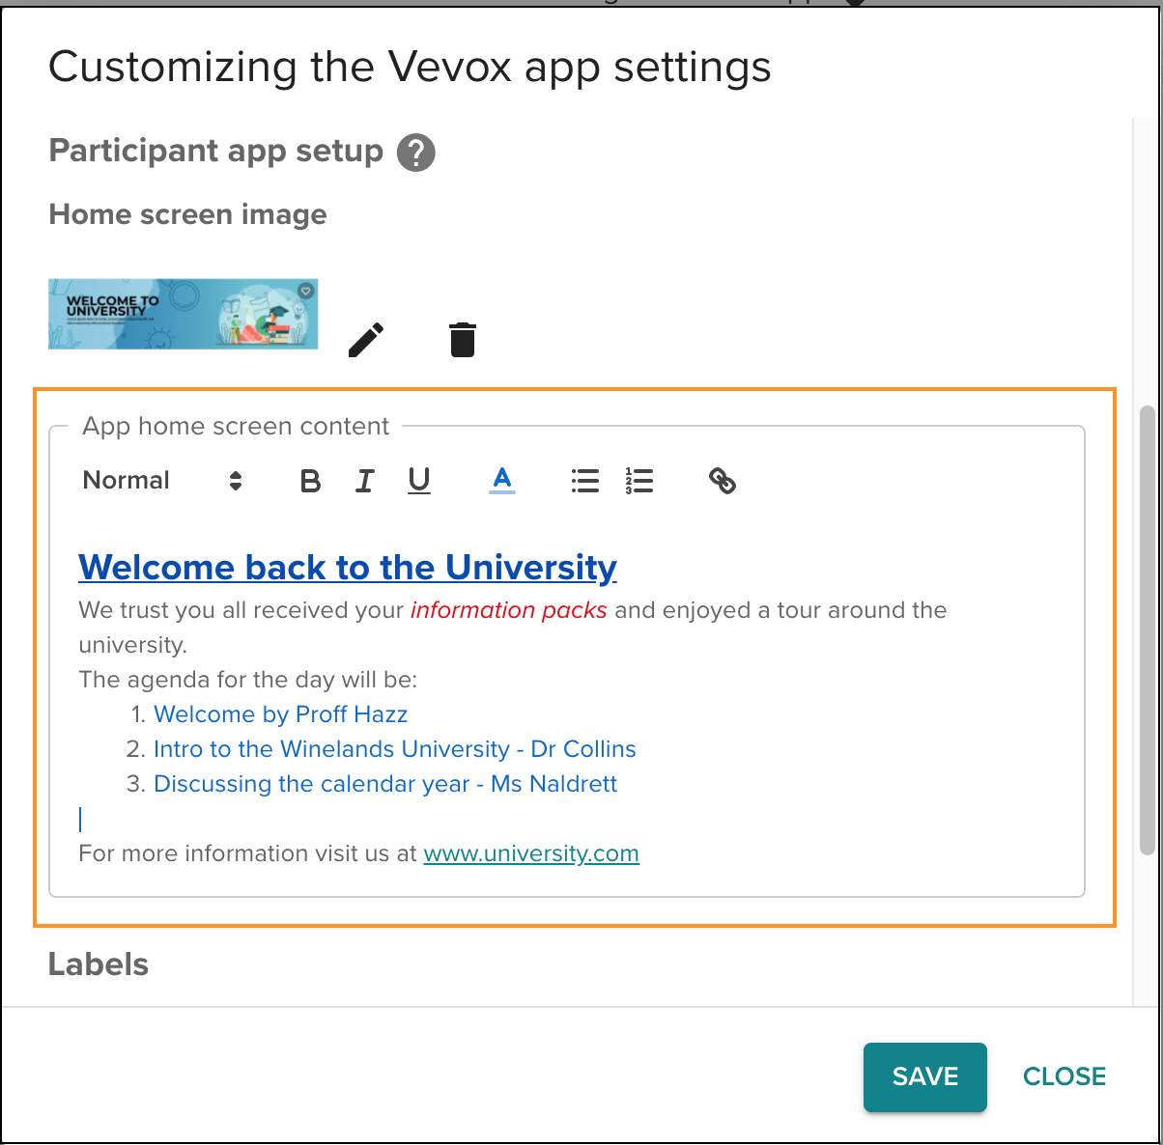Apply italic formatting
The width and height of the screenshot is (1163, 1145).
pyautogui.click(x=364, y=480)
